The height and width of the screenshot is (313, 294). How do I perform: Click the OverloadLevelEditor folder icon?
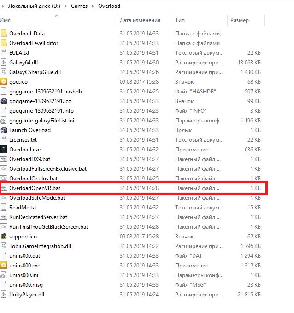[4, 43]
